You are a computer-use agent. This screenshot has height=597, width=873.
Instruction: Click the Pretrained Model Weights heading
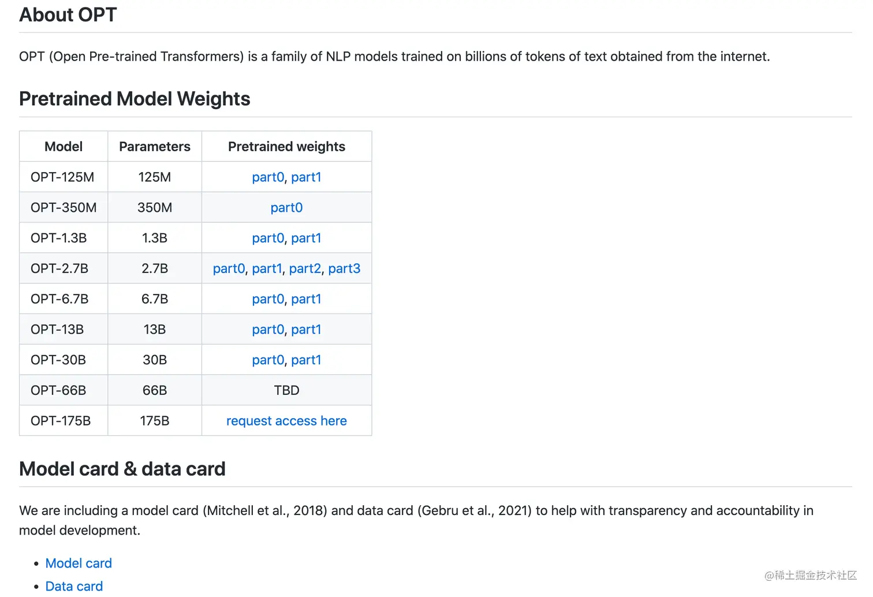click(x=135, y=99)
